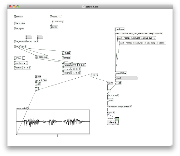This screenshot has height=156, width=180.
Task: Click the volume control in output~
Action: [x=111, y=122]
